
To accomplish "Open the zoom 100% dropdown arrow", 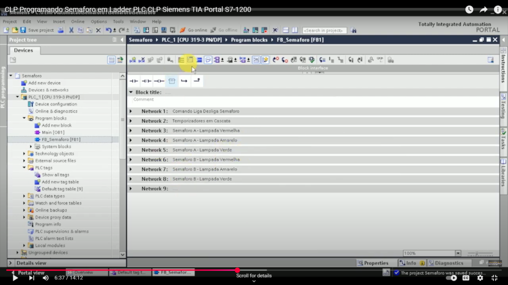I will (458, 253).
